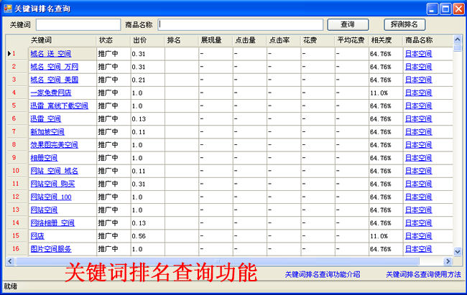The height and width of the screenshot is (295, 467).
Task: Open the 一家免费网店 keyword link
Action: (50, 93)
